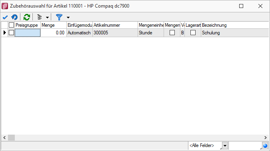
Task: Click the Schulung description cell
Action: coord(235,33)
